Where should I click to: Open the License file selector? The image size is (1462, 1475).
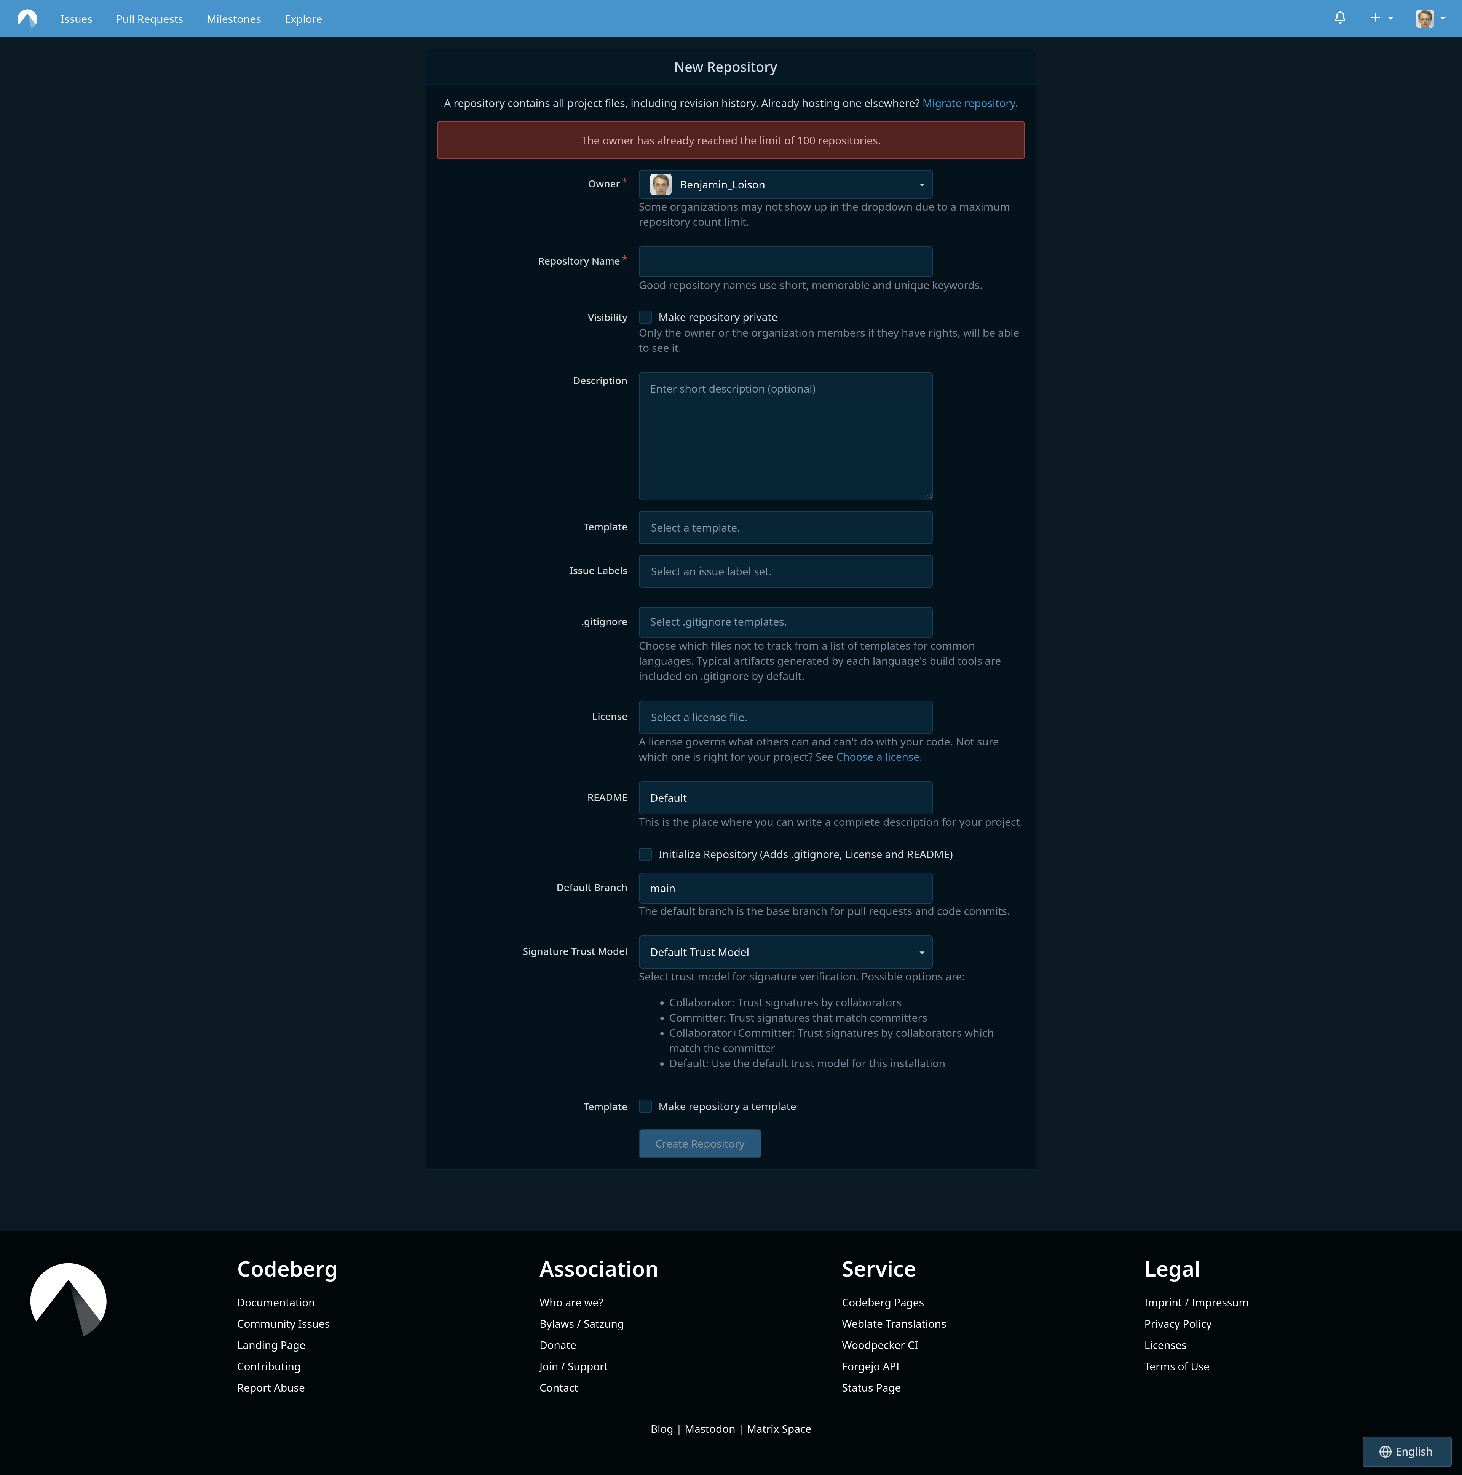click(785, 718)
